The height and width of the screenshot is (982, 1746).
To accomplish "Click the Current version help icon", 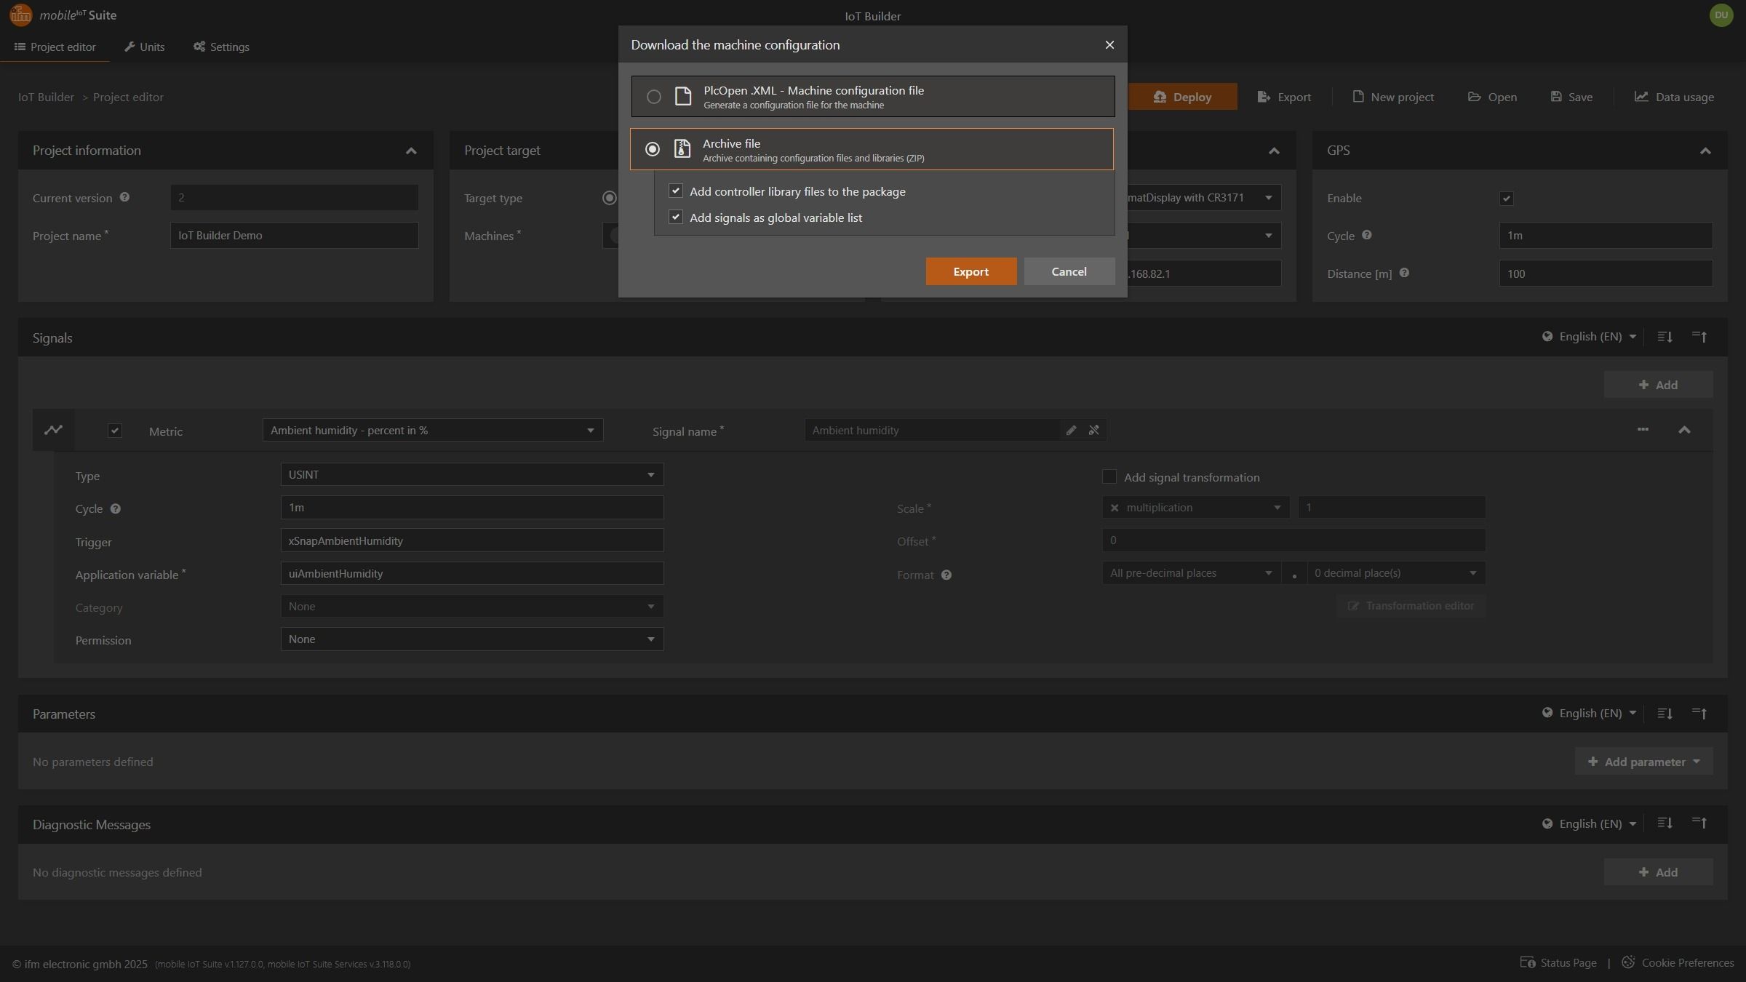I will pos(124,197).
